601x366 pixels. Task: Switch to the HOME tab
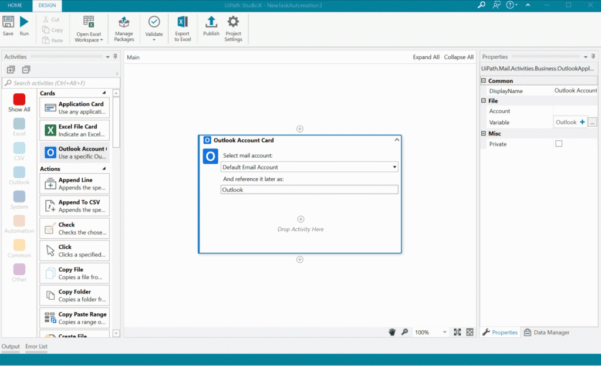point(15,5)
